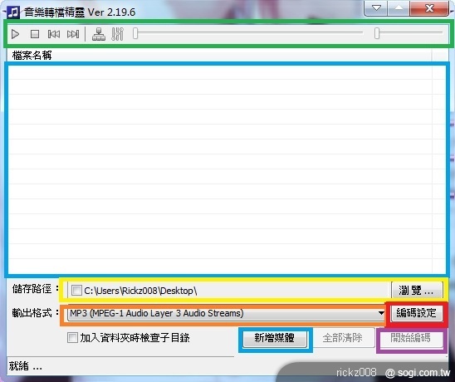Click the downward triangle title bar button
The image size is (455, 382).
click(376, 8)
